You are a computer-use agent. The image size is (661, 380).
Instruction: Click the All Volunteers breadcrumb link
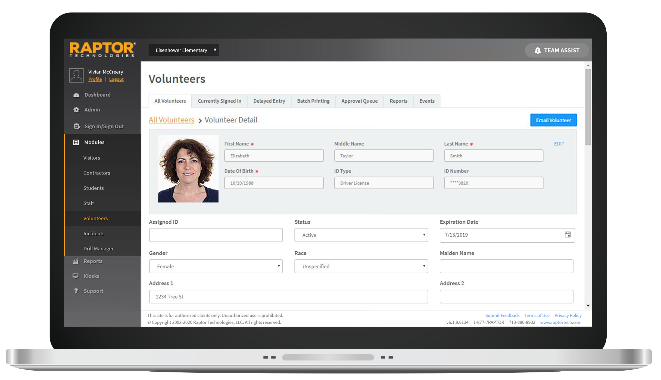coord(172,120)
